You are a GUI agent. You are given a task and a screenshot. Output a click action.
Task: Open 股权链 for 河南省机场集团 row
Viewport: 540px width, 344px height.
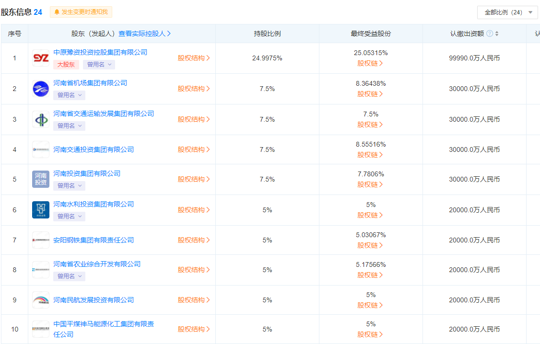pos(370,94)
